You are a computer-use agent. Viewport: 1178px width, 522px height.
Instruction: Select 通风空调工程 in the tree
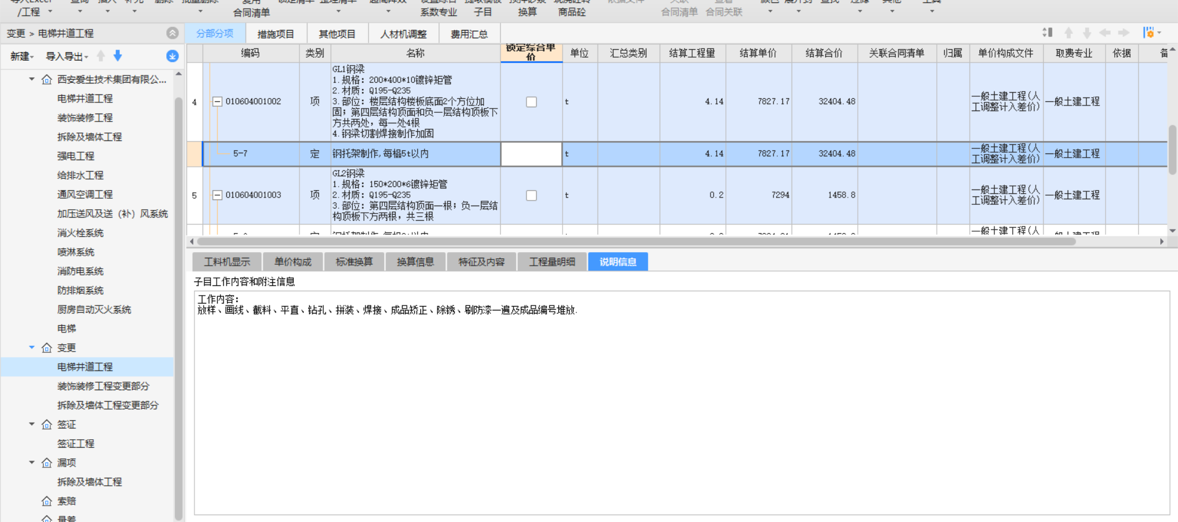[x=85, y=194]
